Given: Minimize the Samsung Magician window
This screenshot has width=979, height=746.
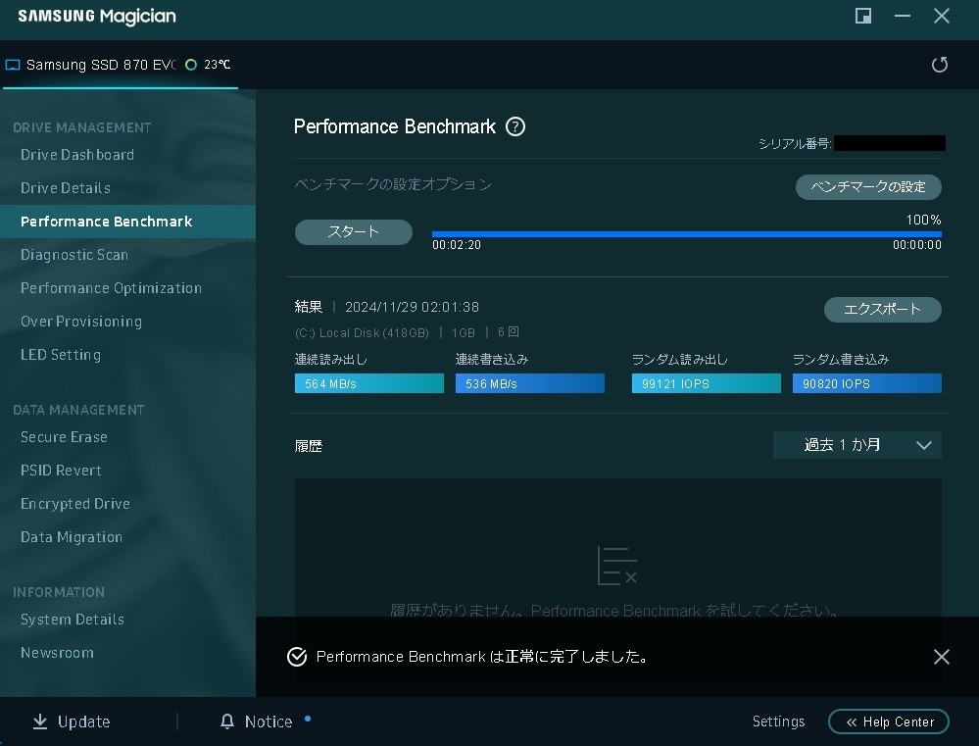Looking at the screenshot, I should click(x=903, y=17).
